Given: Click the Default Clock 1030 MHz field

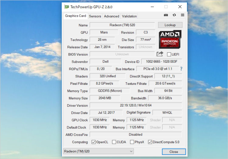Looking at the screenshot, I should tap(100, 127).
